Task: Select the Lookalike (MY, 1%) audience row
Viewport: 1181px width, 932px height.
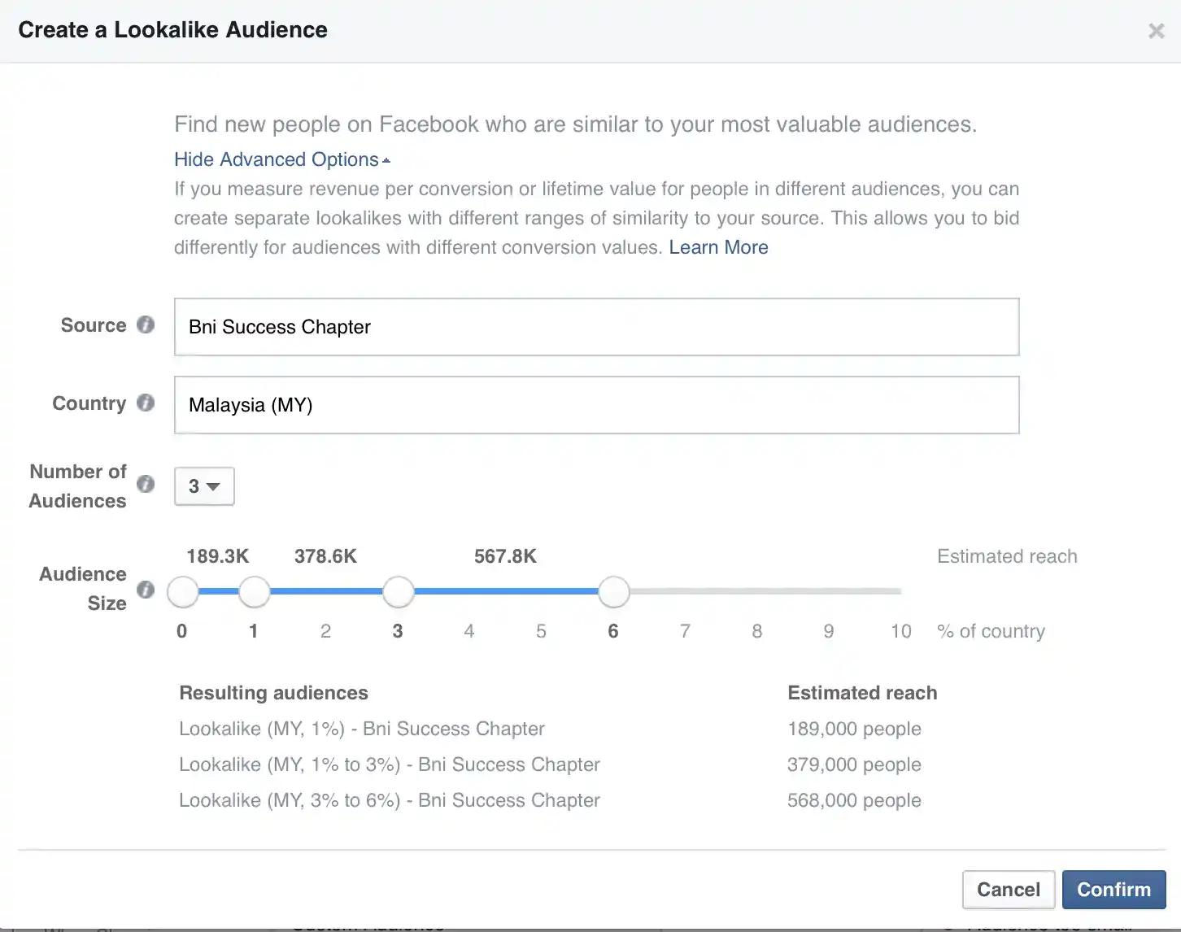Action: [361, 729]
